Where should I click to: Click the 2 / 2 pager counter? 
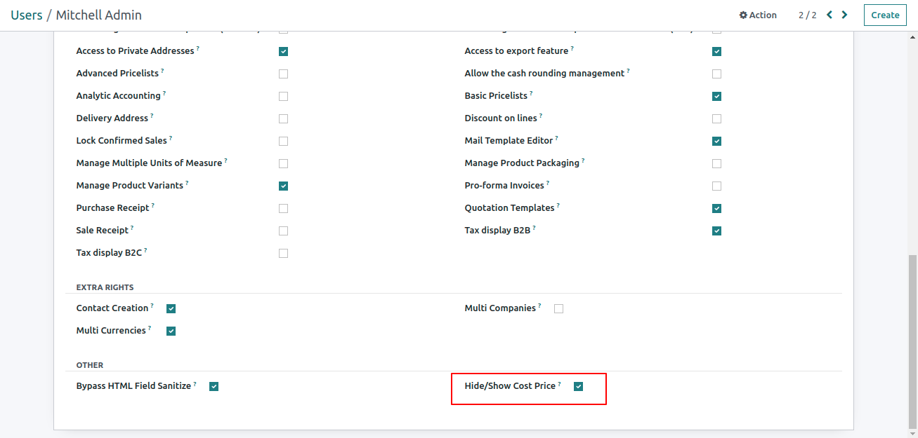click(x=807, y=15)
